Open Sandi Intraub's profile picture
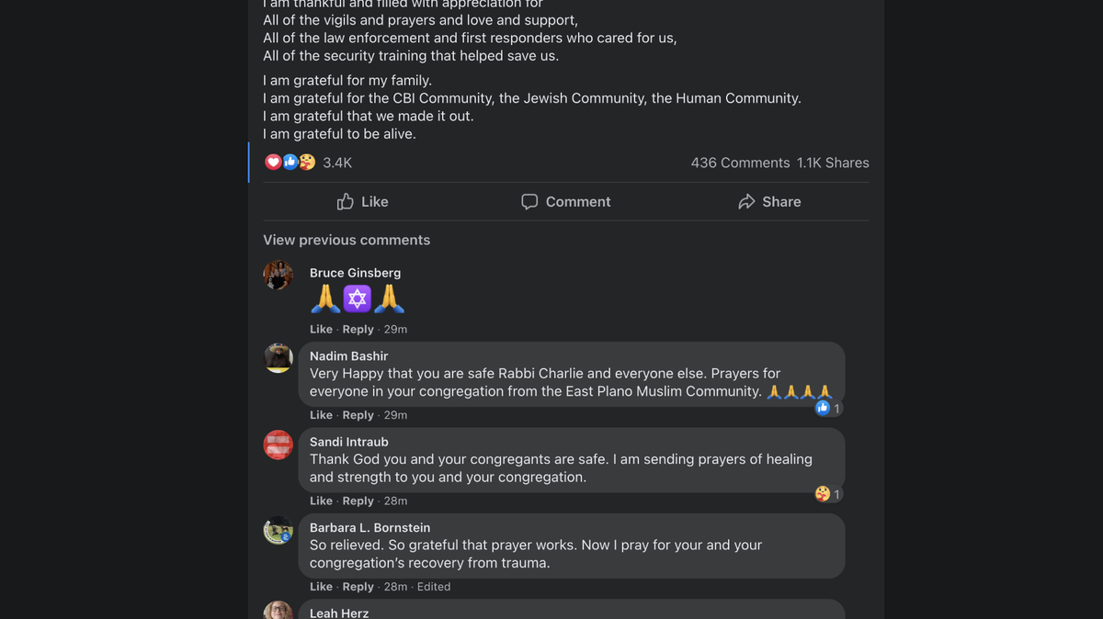The height and width of the screenshot is (619, 1103). pos(279,445)
